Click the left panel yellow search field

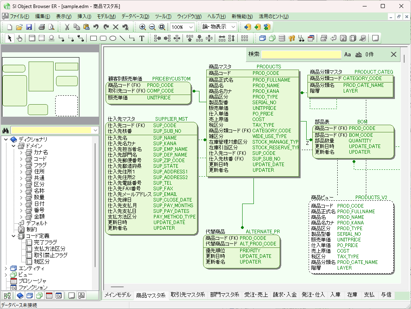pyautogui.click(x=52, y=130)
